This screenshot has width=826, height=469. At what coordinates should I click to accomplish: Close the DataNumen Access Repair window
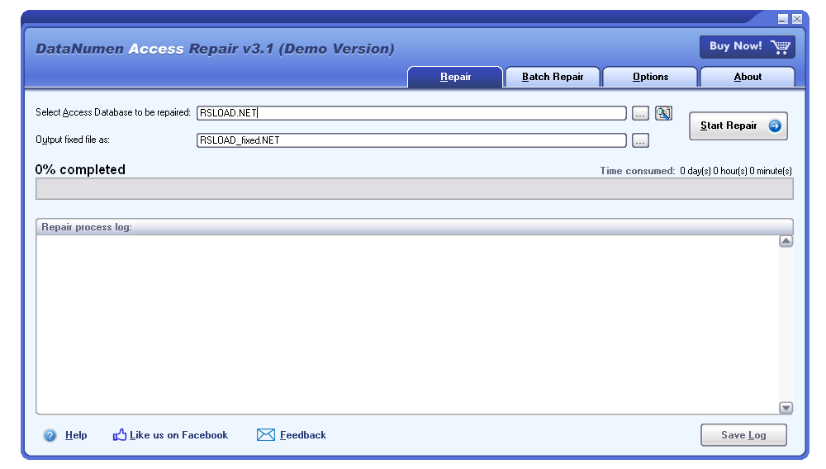(797, 20)
